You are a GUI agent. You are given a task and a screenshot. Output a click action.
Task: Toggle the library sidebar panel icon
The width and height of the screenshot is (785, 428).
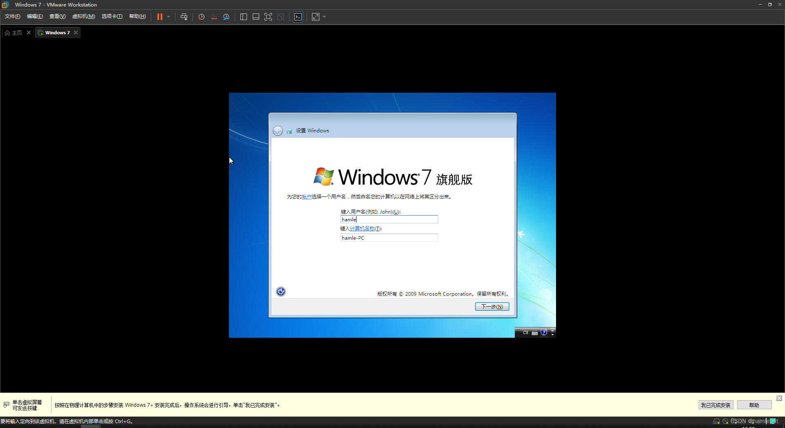244,17
